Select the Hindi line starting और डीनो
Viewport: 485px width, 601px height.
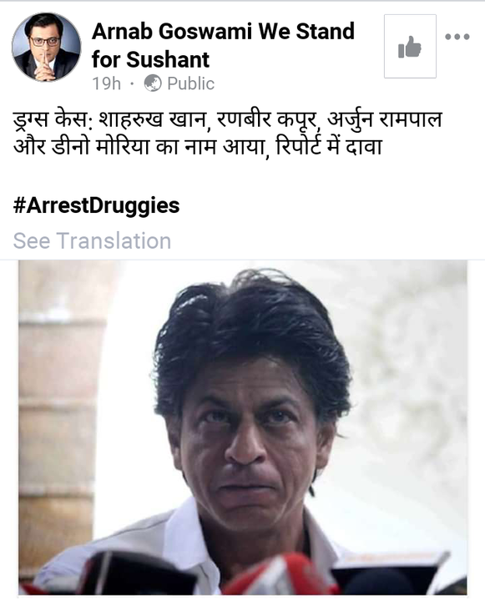click(198, 147)
